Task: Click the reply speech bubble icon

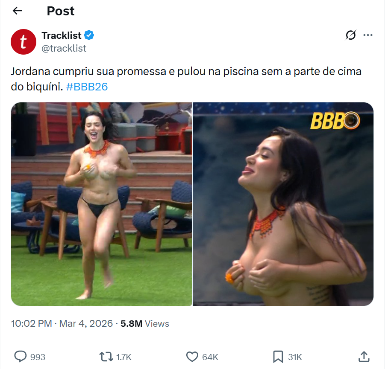Action: pyautogui.click(x=20, y=357)
